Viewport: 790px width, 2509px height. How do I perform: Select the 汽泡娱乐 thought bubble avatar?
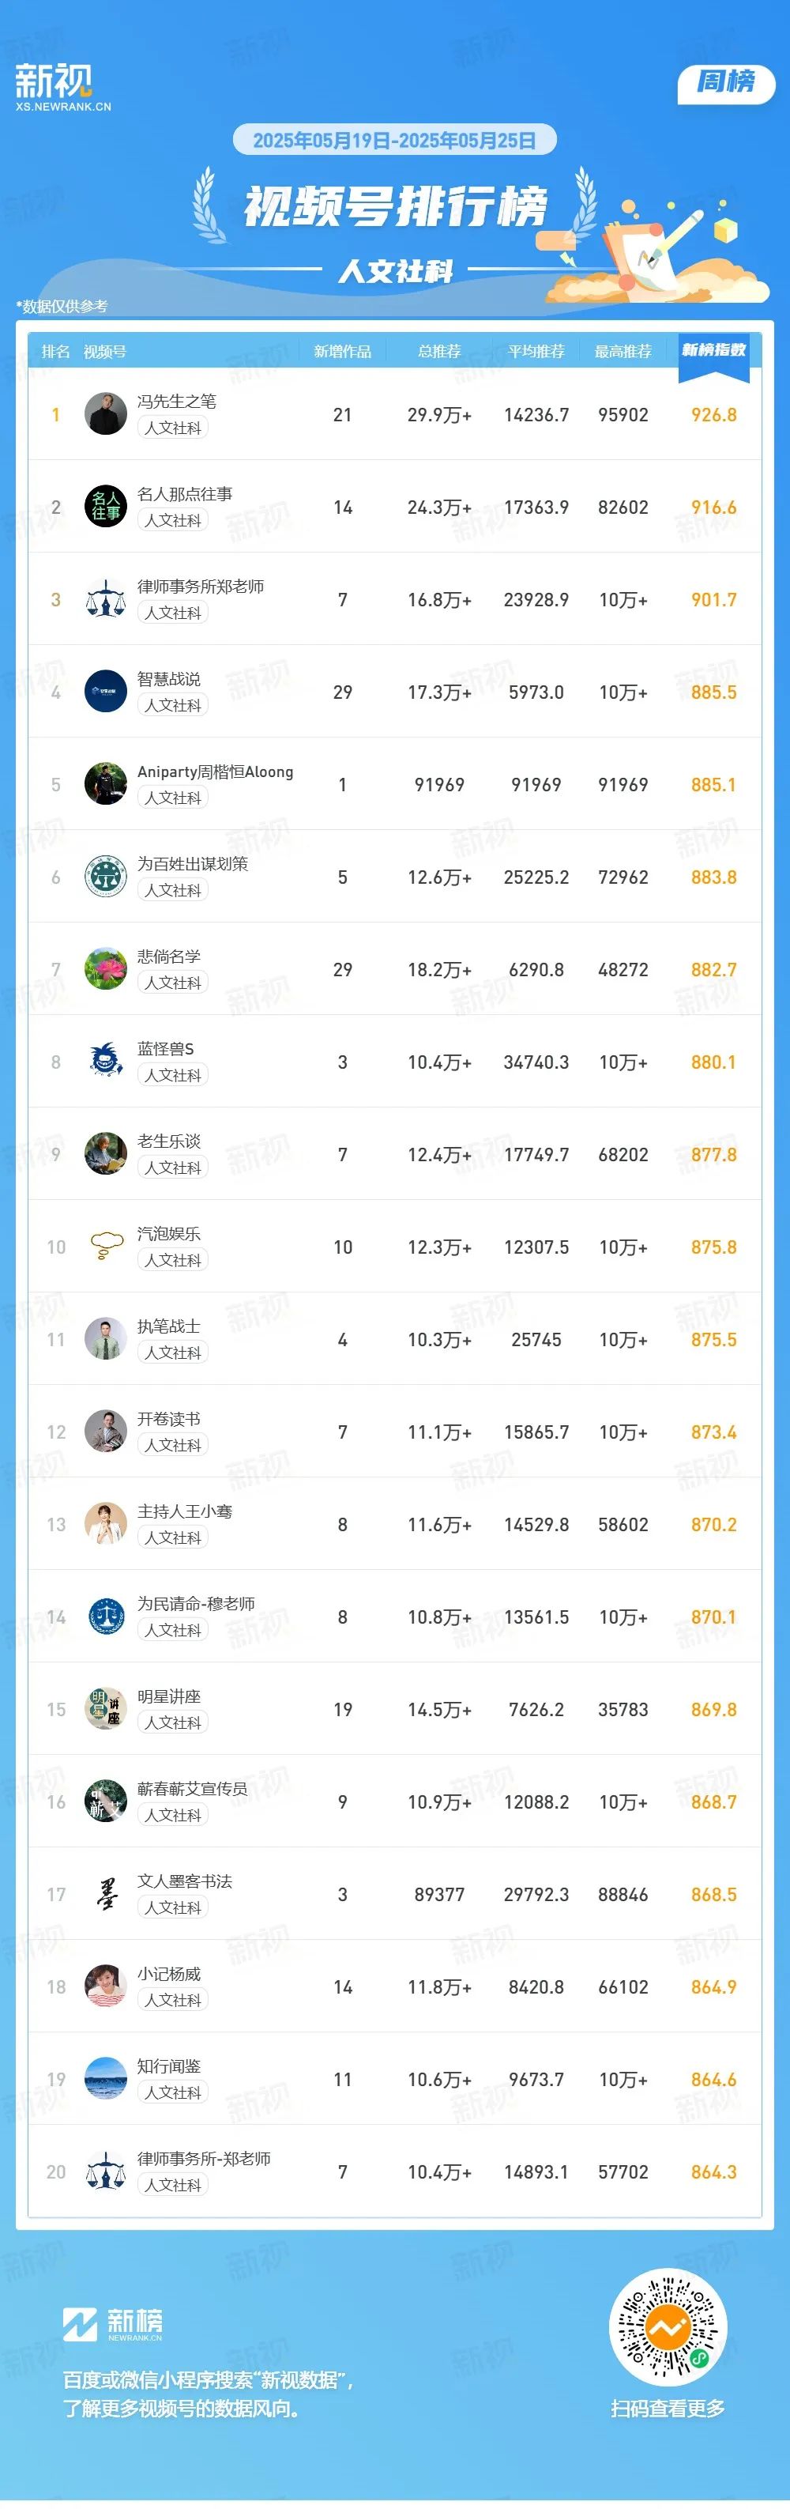pos(105,1247)
